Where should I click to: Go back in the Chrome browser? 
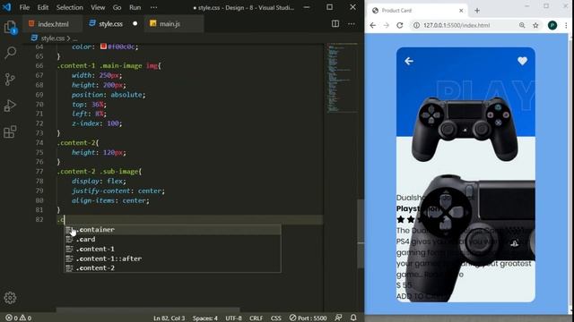pos(373,25)
